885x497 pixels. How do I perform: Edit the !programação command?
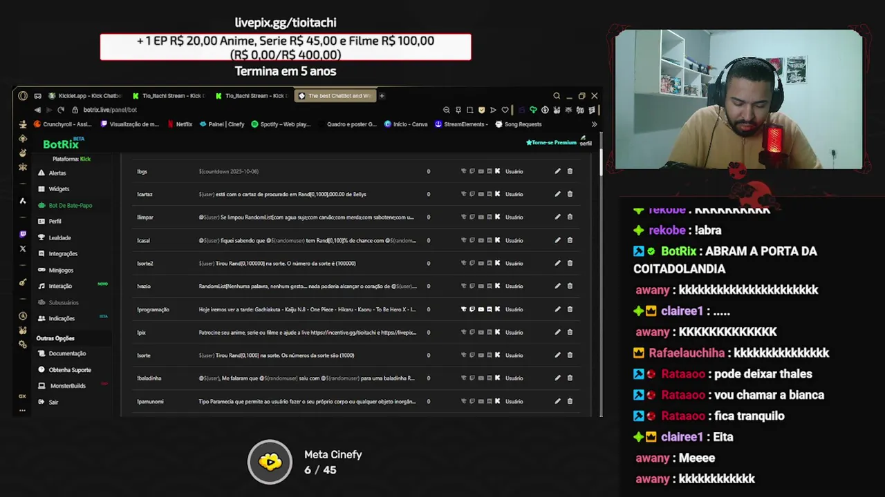click(x=557, y=309)
